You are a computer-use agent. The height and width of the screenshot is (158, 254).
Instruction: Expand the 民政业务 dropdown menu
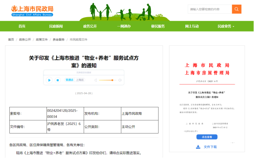tap(226, 26)
